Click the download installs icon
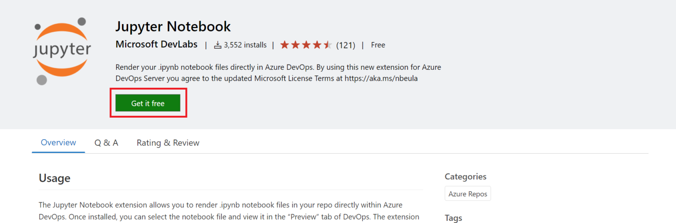This screenshot has height=223, width=676. [217, 45]
